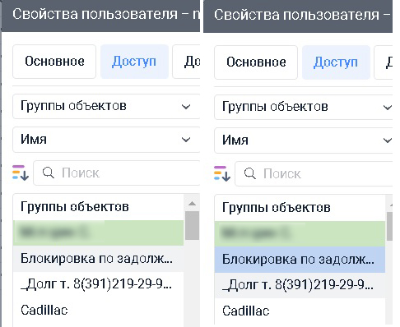Select Доступ tab in right panel
This screenshot has width=400, height=327.
click(x=336, y=62)
